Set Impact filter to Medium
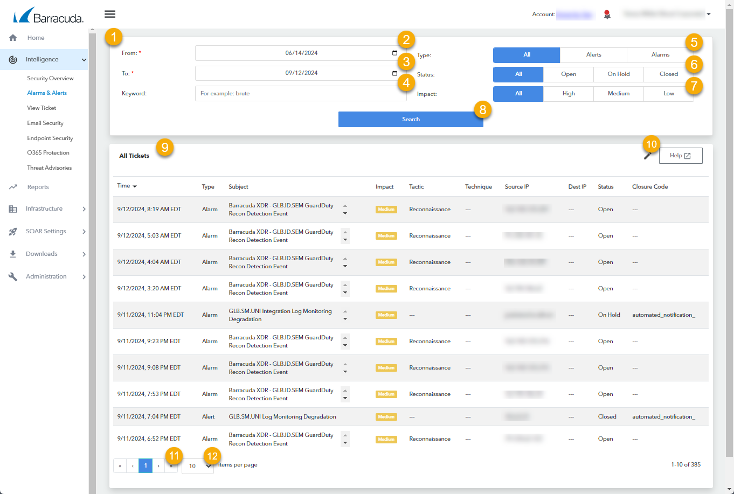The image size is (734, 494). pos(619,94)
